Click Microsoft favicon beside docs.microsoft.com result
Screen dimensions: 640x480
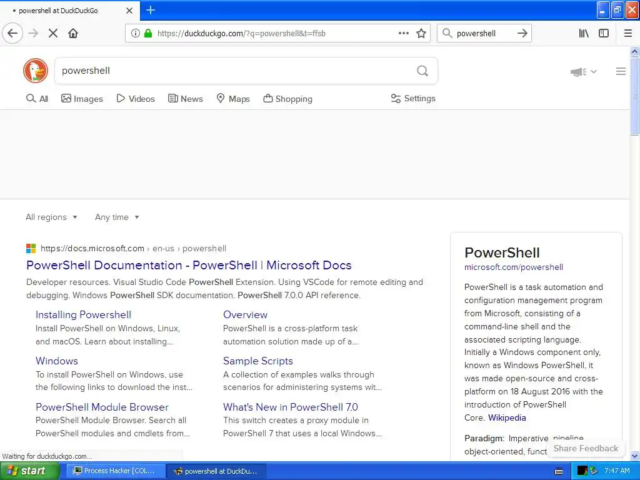point(31,248)
